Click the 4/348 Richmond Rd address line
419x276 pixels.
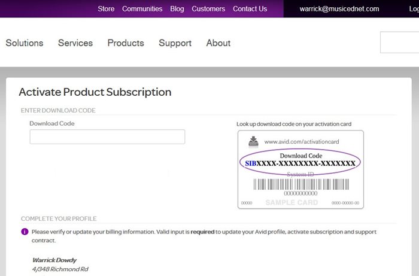[60, 269]
